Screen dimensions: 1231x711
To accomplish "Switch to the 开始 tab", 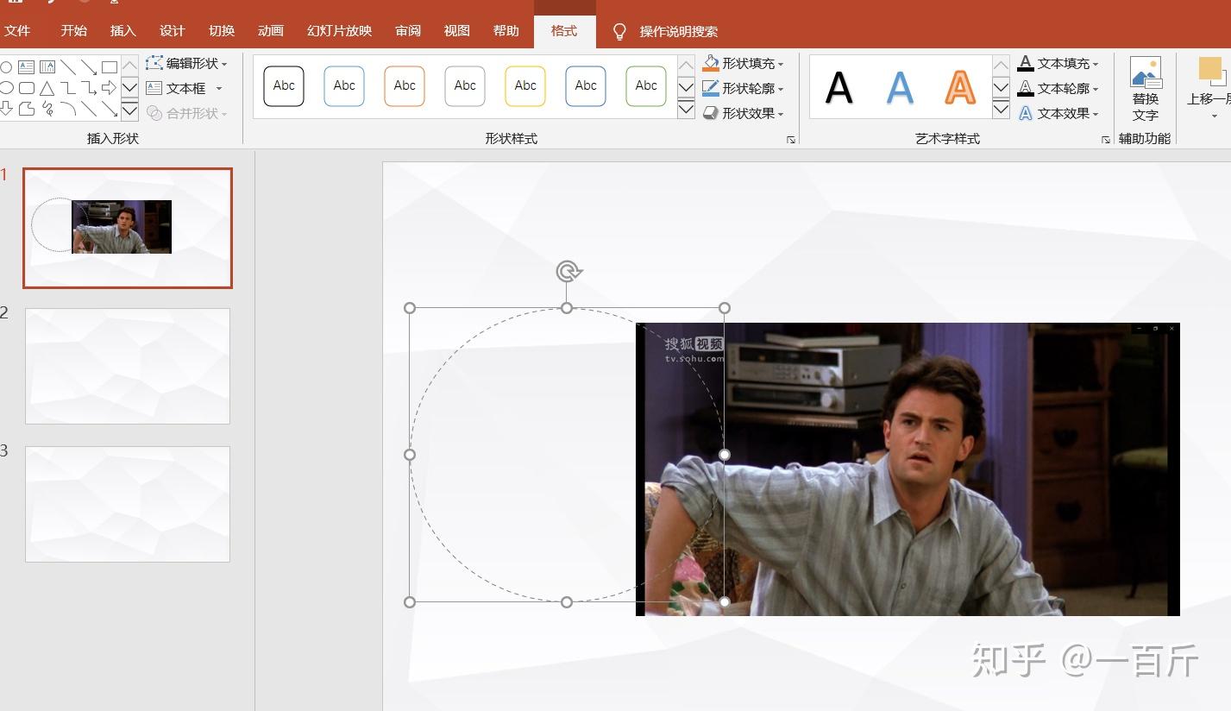I will click(73, 31).
